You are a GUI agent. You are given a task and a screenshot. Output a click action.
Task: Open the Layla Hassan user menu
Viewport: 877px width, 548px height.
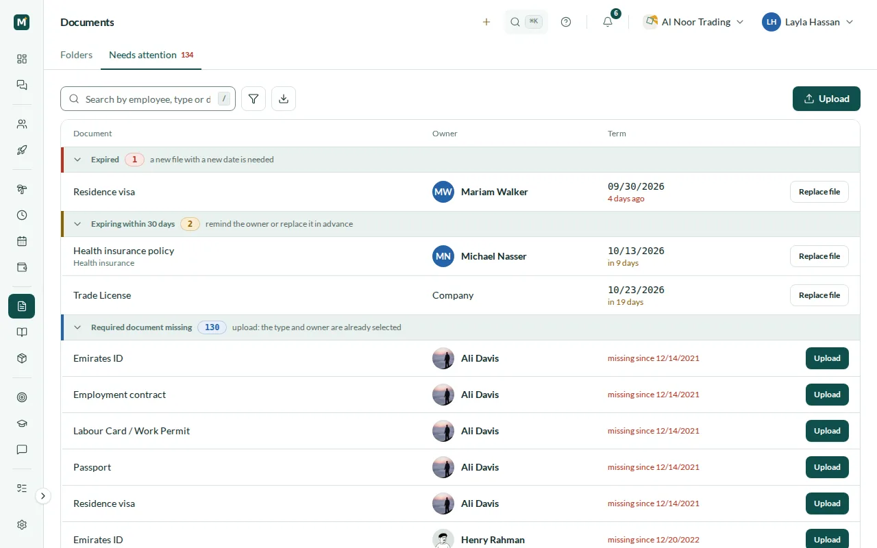point(808,22)
